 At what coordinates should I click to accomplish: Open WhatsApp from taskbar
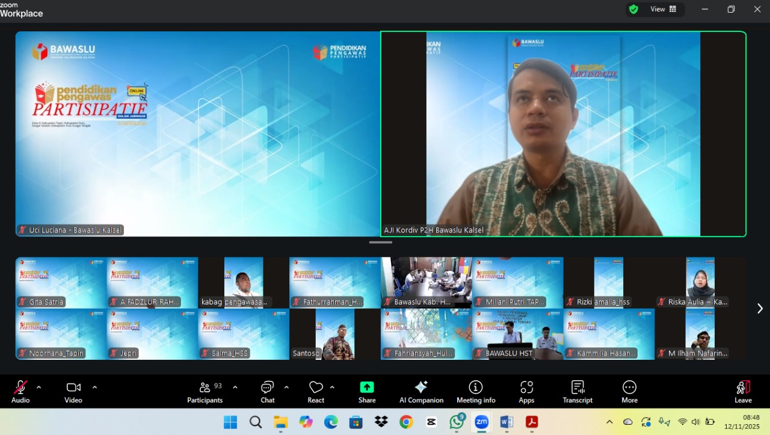pyautogui.click(x=457, y=422)
